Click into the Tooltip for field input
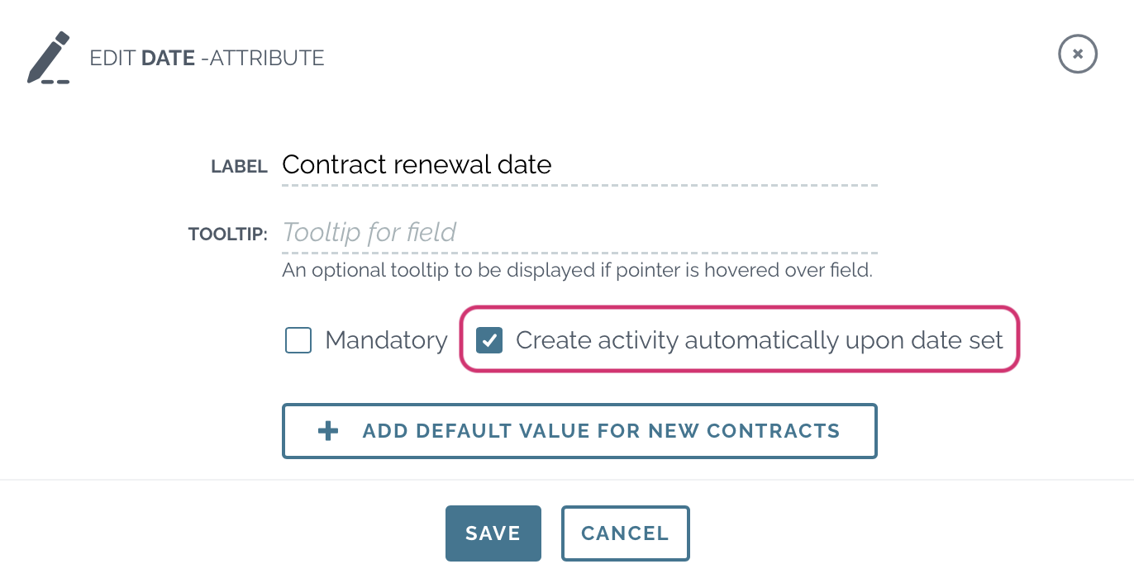Viewport: 1134px width, 583px height. tap(579, 233)
